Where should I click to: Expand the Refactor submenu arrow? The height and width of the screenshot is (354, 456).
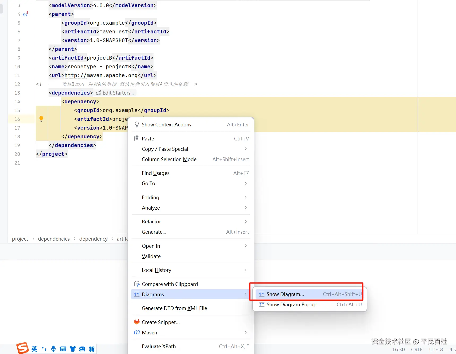coord(246,222)
